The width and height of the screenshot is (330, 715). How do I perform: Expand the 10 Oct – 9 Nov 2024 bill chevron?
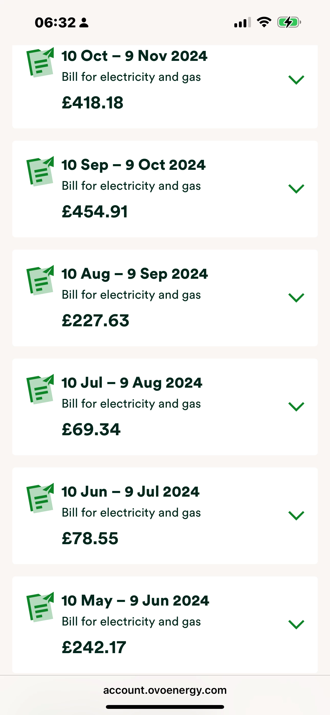[x=296, y=80]
